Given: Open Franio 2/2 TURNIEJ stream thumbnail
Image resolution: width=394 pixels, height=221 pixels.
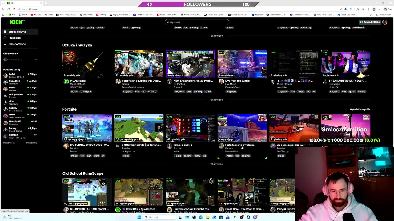Looking at the screenshot, I should pos(87,128).
